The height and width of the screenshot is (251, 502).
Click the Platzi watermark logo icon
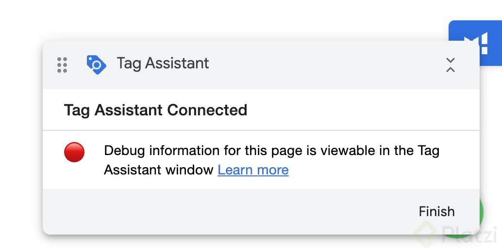427,234
